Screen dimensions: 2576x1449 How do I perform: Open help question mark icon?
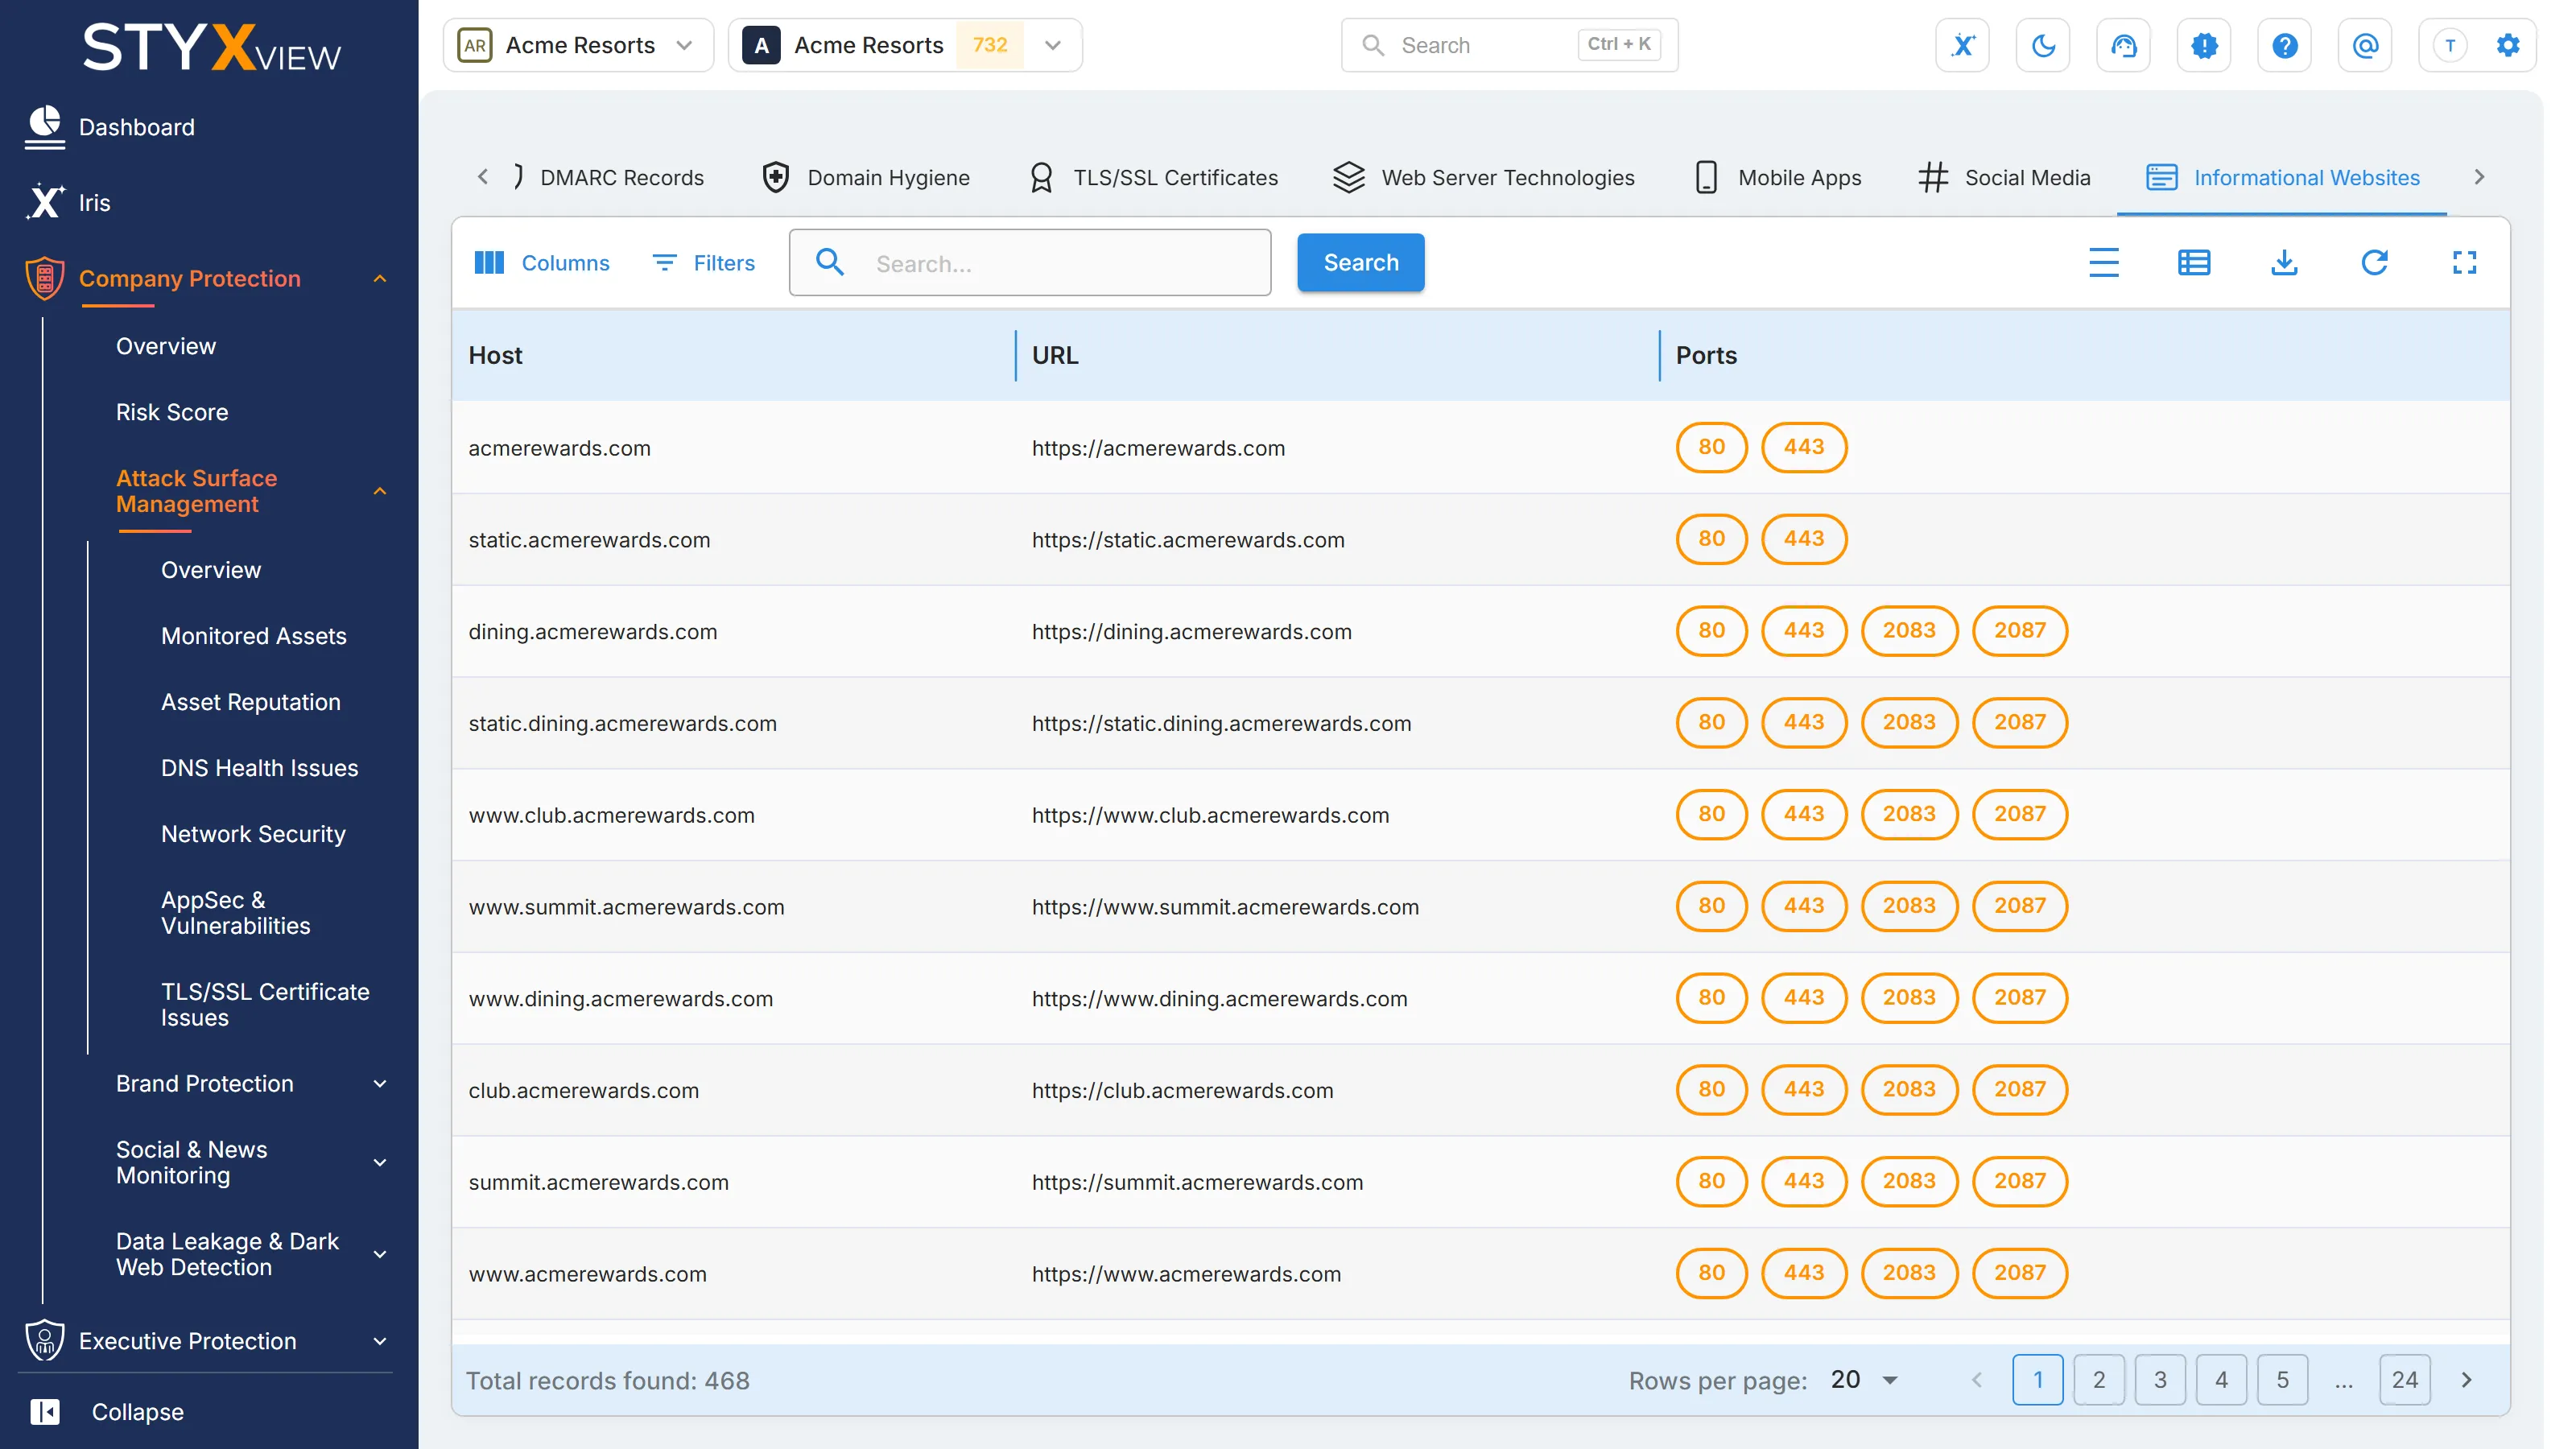2284,45
